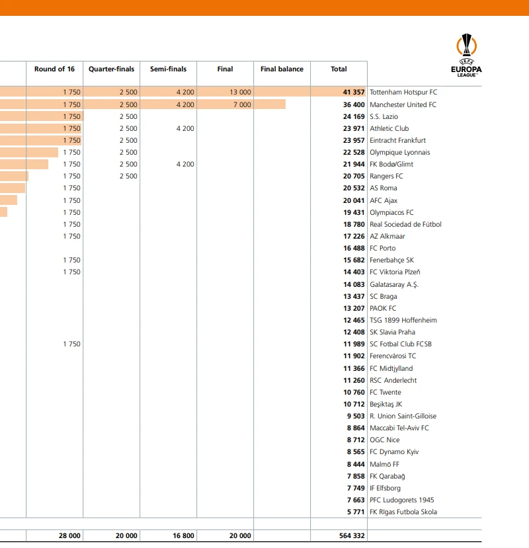Click the UEFA Europa League logo
Viewport: 529px width, 548px height.
point(466,55)
